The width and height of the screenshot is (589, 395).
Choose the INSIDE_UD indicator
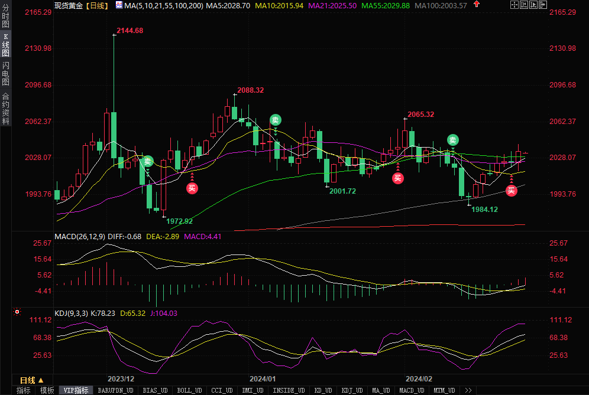click(289, 390)
